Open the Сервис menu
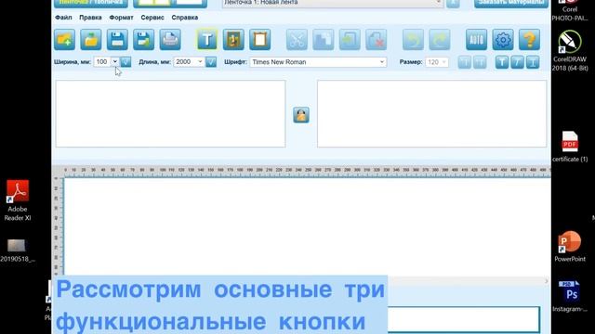595x334 pixels. point(152,18)
